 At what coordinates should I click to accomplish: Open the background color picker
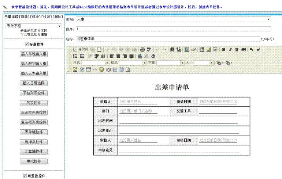(x=229, y=63)
